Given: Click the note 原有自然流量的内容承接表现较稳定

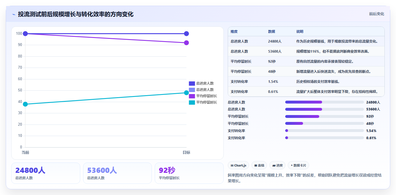Looking at the screenshot, I should 325,62.
